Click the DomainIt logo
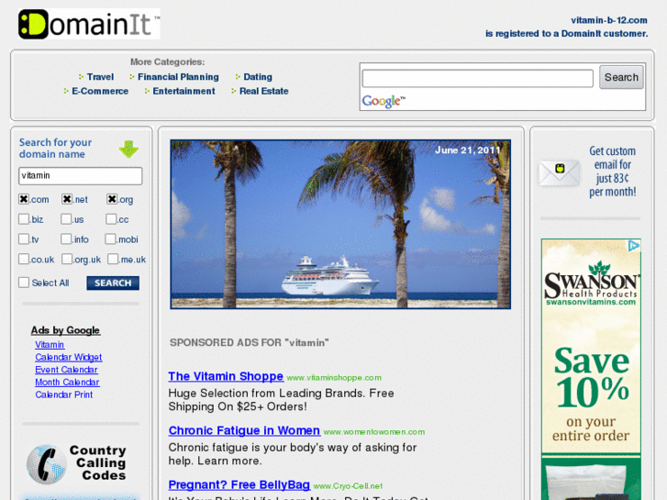 89,24
